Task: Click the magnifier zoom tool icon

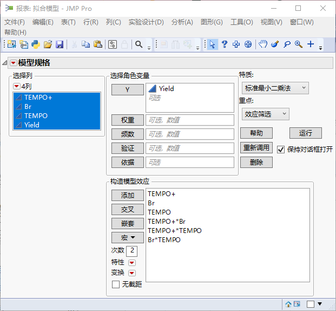Action: pos(298,44)
